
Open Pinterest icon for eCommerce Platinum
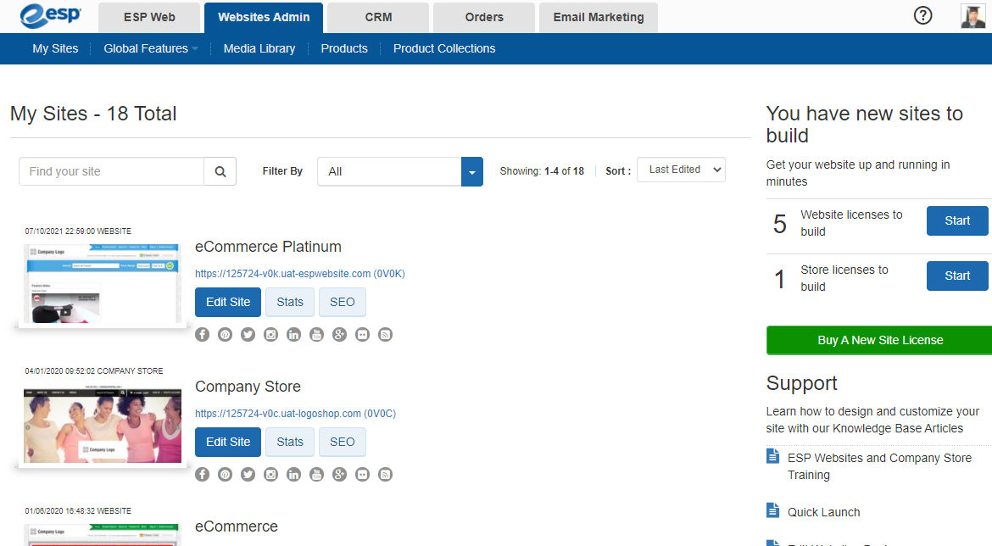coord(226,335)
